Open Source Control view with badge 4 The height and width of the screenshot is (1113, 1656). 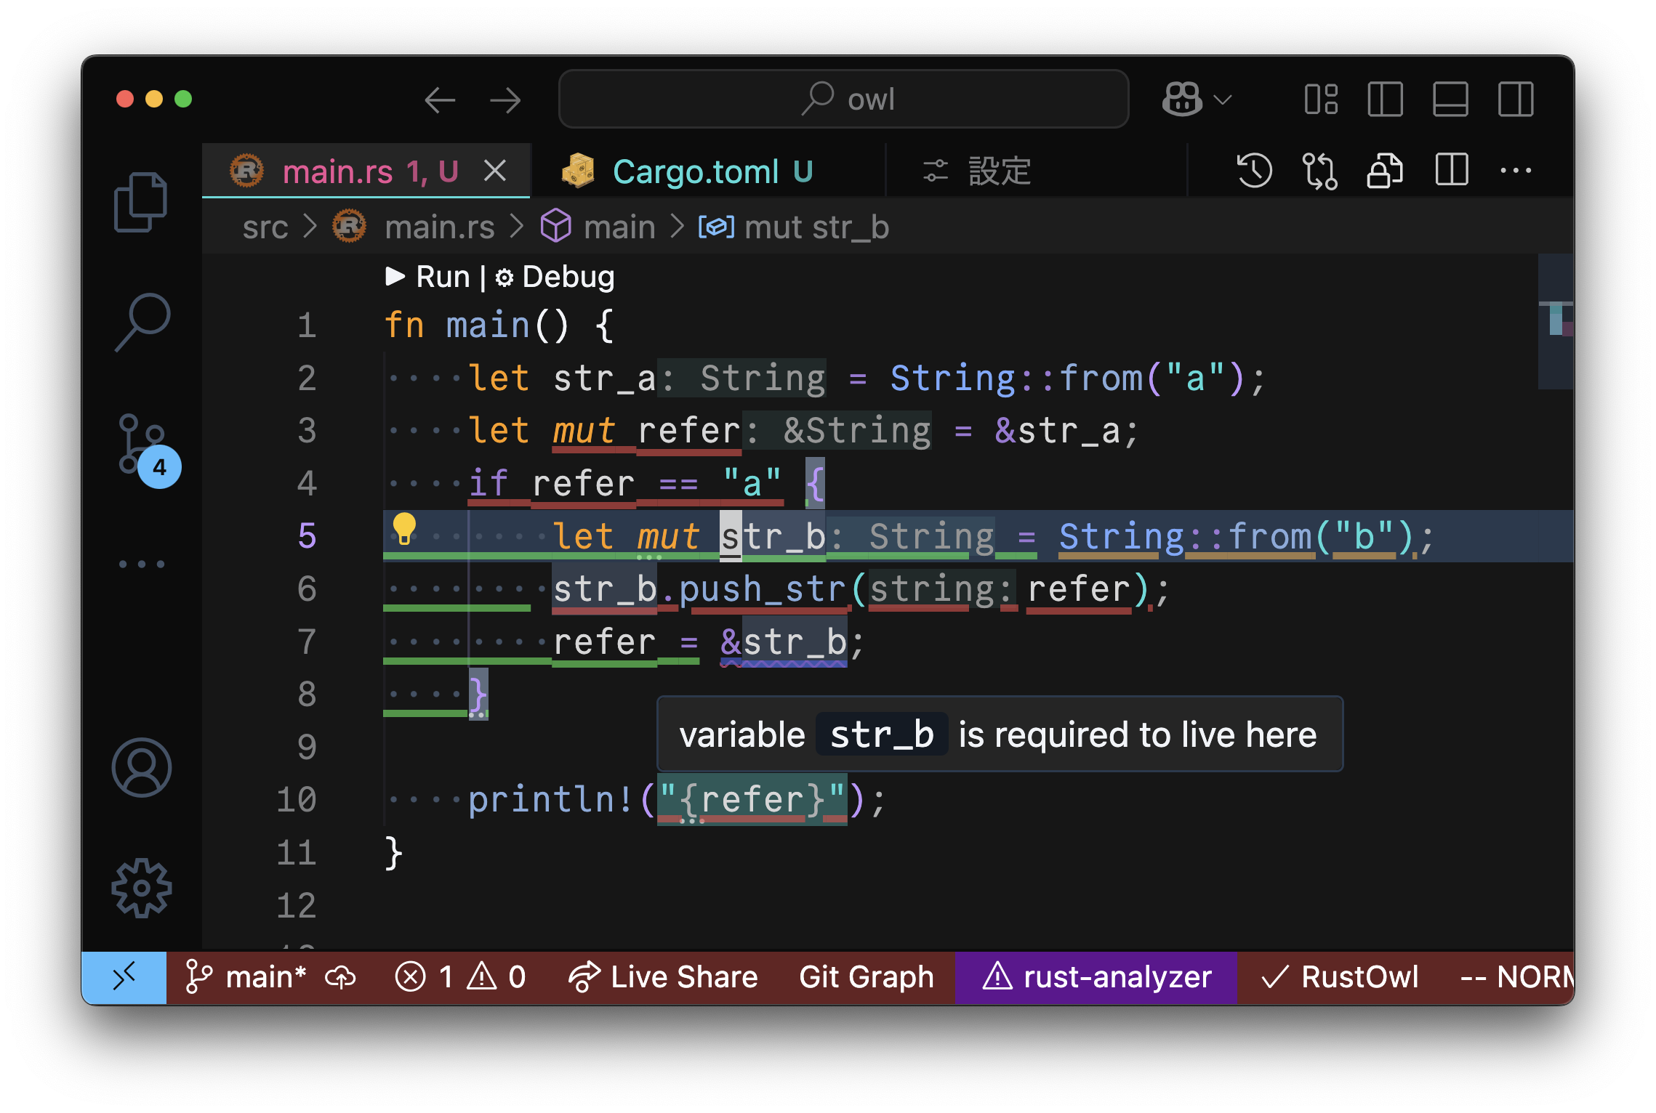tap(142, 443)
